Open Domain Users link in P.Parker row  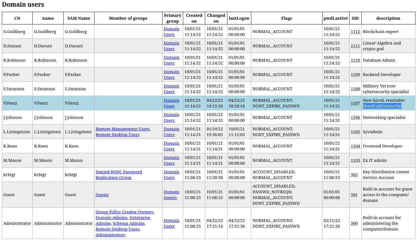click(171, 74)
